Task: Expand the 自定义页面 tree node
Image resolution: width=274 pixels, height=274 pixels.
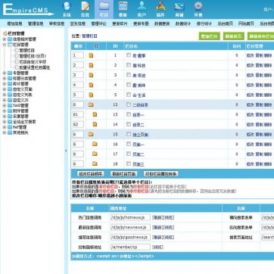Action: pyautogui.click(x=5, y=89)
